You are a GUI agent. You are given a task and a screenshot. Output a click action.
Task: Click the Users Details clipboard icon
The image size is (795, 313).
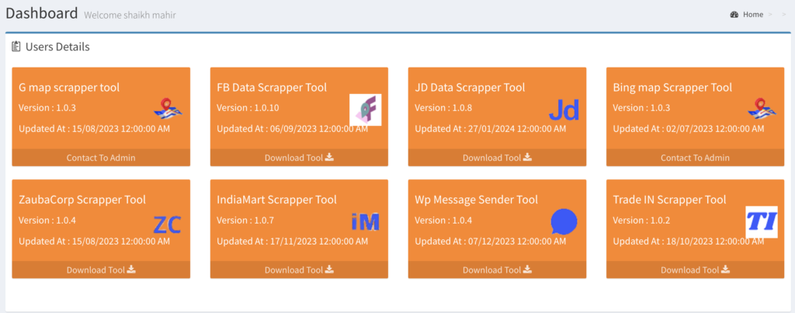click(x=16, y=47)
